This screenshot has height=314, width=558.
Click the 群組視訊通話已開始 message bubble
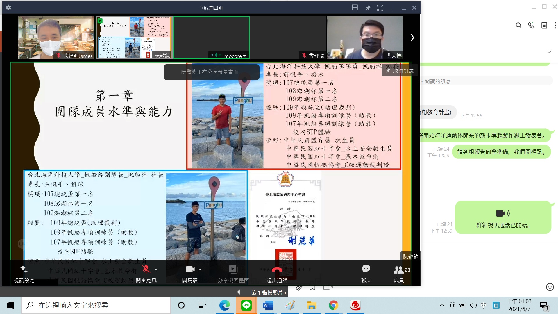coord(503,217)
